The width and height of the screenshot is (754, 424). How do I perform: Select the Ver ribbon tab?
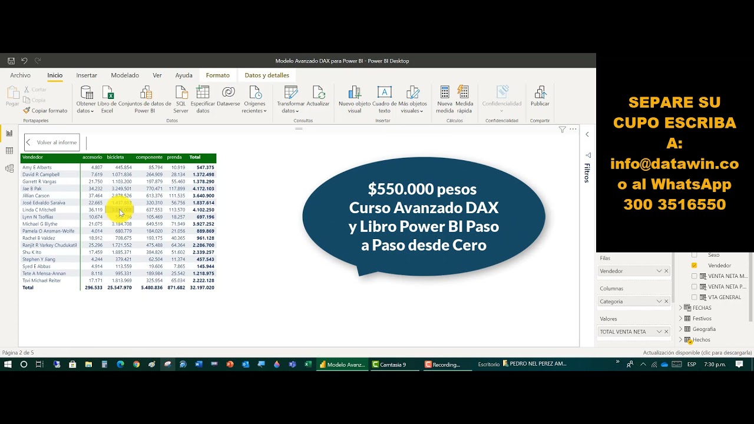pyautogui.click(x=157, y=75)
